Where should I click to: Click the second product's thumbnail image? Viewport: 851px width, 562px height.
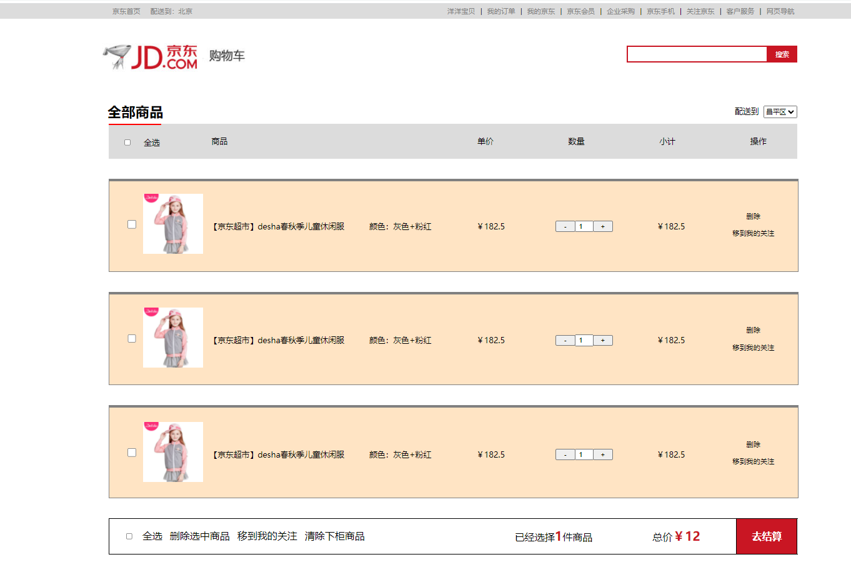173,338
